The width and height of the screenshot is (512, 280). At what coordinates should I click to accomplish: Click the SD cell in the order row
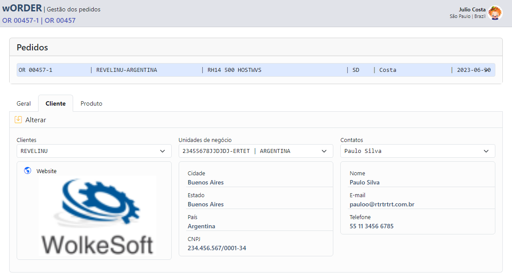(356, 70)
